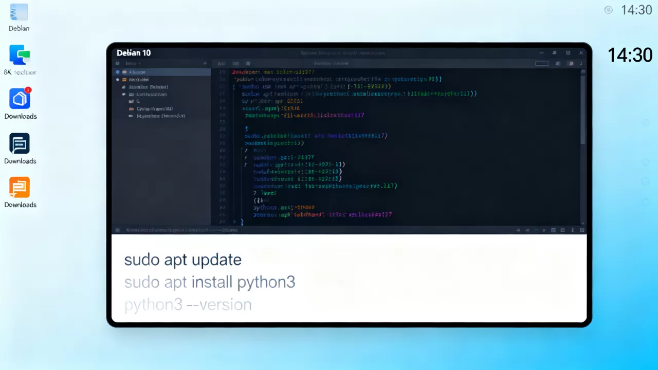
Task: Open the overflow dots in the editor toolbar
Action: point(582,64)
